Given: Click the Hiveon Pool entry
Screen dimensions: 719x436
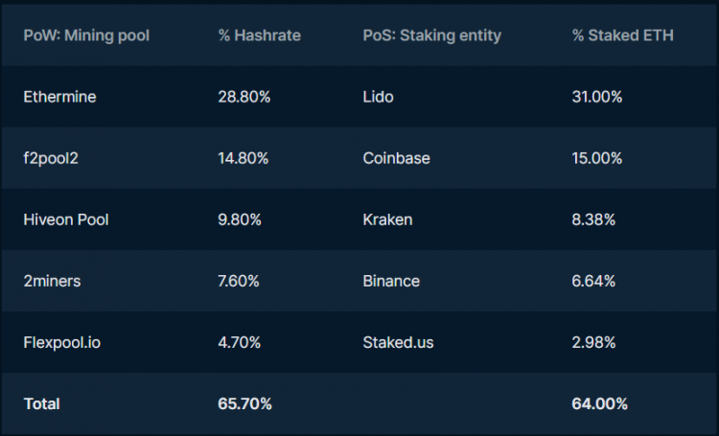Looking at the screenshot, I should click(x=66, y=219).
